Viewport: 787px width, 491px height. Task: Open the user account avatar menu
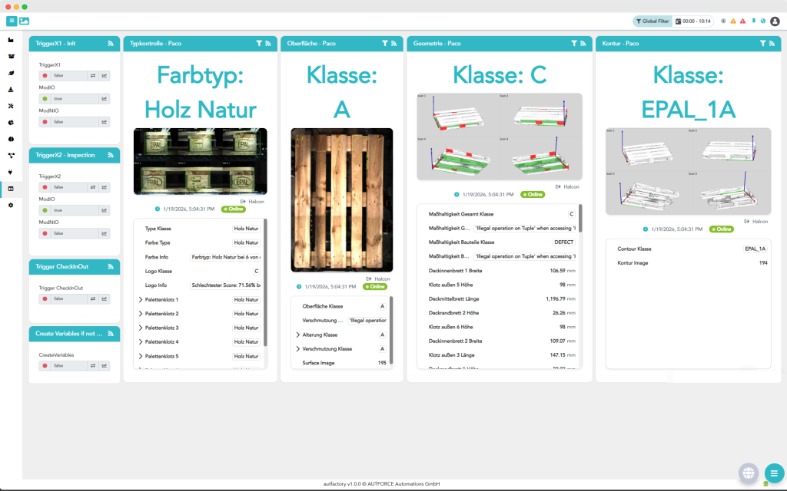[774, 21]
